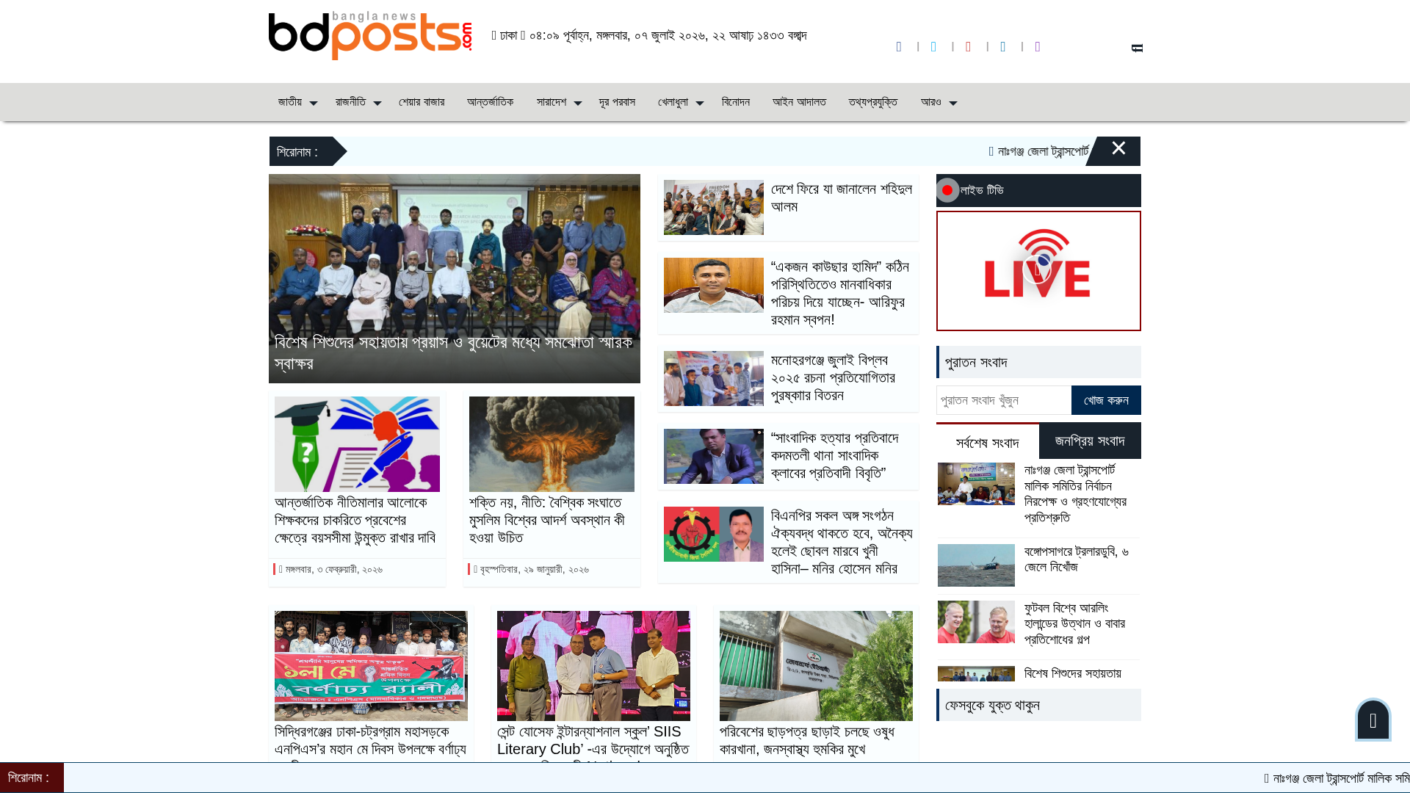Screen dimensions: 1410x793
Task: Click the red live dot beside লাইভ টিভি
Action: click(947, 190)
